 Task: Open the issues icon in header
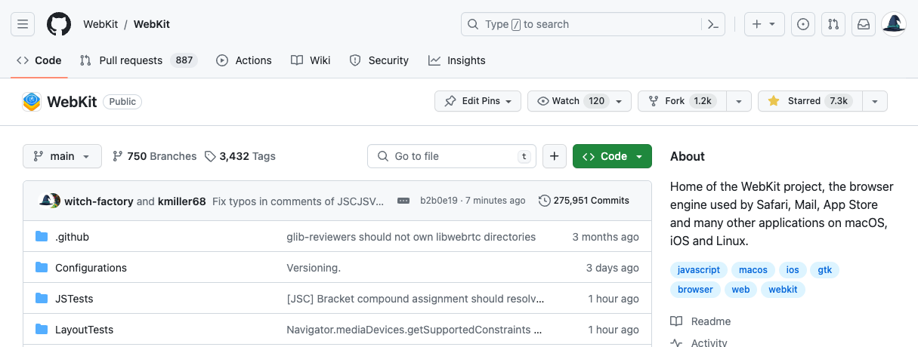pyautogui.click(x=803, y=24)
